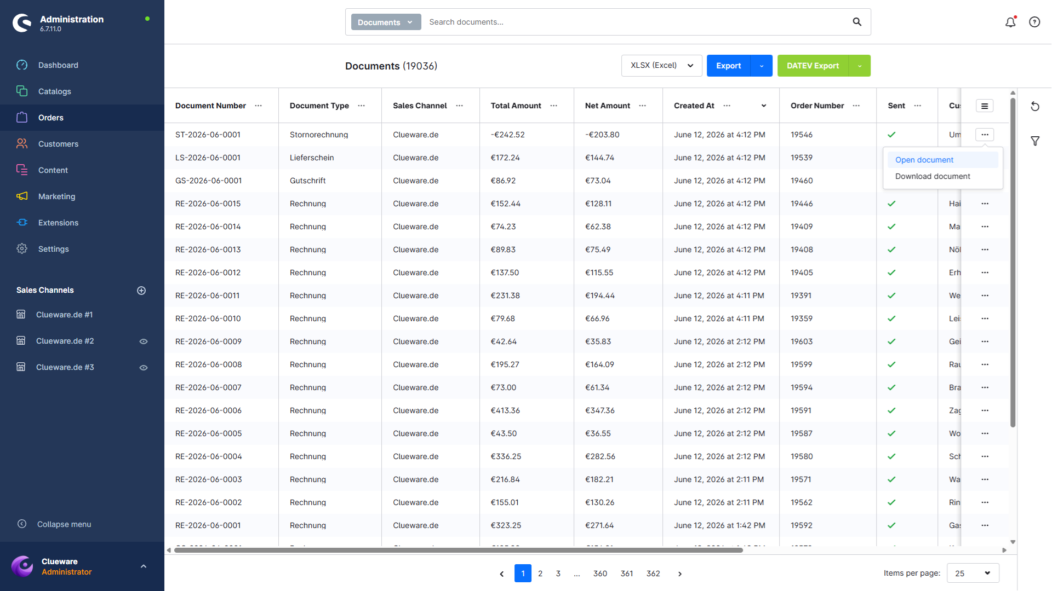This screenshot has width=1052, height=591.
Task: Toggle Created At sort direction
Action: pyautogui.click(x=764, y=106)
